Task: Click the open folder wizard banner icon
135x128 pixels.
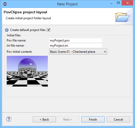Action: coord(122,17)
